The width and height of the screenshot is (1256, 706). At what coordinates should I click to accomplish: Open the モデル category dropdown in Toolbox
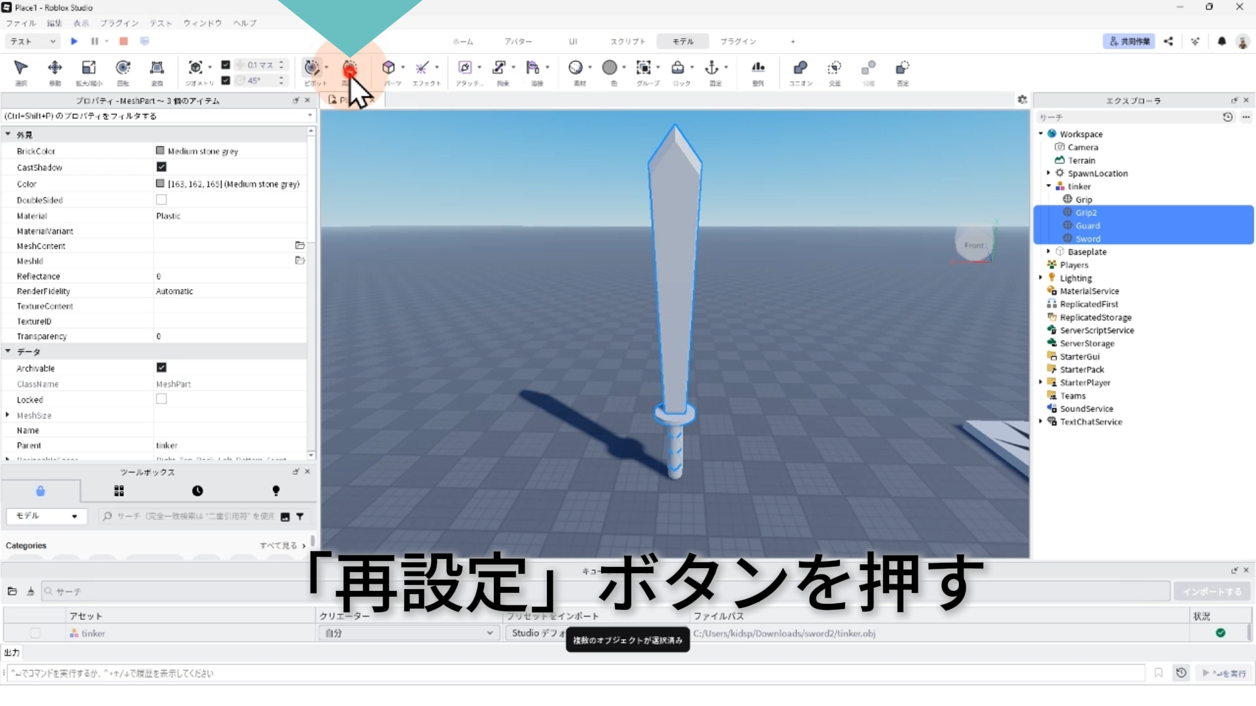(x=46, y=516)
